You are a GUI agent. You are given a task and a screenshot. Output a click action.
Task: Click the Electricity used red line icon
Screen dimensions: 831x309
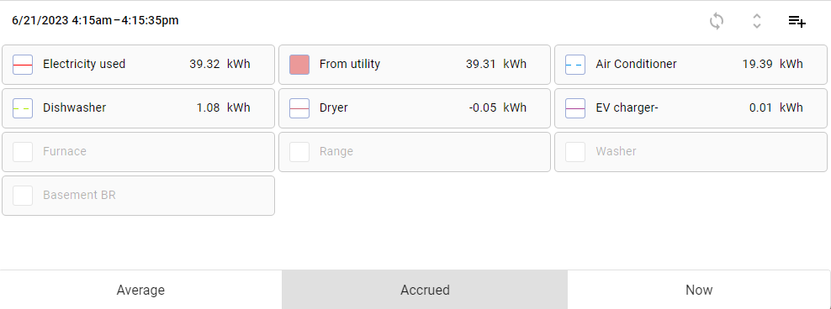23,65
